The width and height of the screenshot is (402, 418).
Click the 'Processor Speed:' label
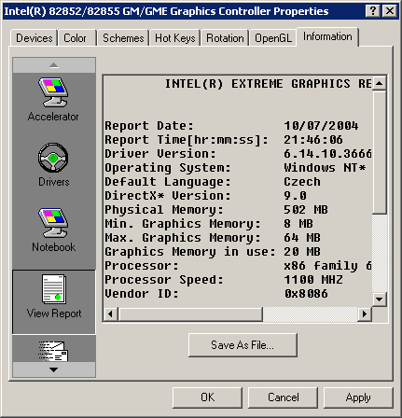tap(164, 280)
